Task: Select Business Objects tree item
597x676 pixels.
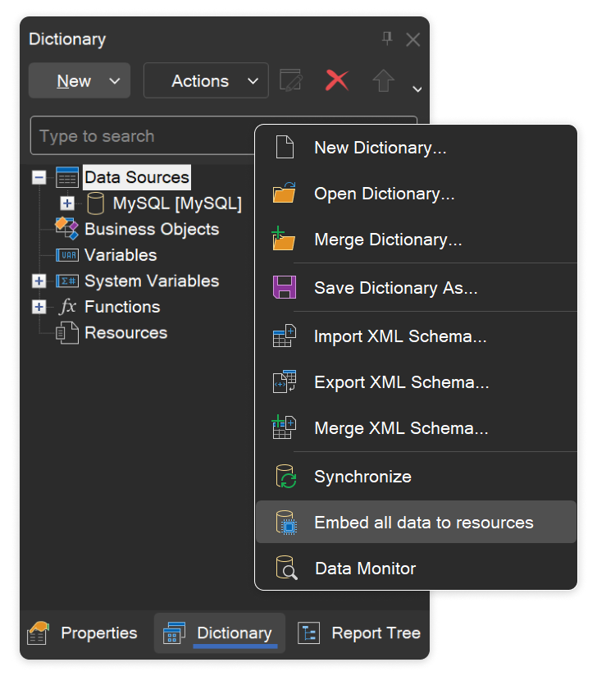Action: [x=152, y=229]
